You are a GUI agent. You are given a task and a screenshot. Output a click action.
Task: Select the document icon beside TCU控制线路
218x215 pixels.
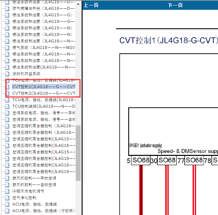(x=7, y=107)
